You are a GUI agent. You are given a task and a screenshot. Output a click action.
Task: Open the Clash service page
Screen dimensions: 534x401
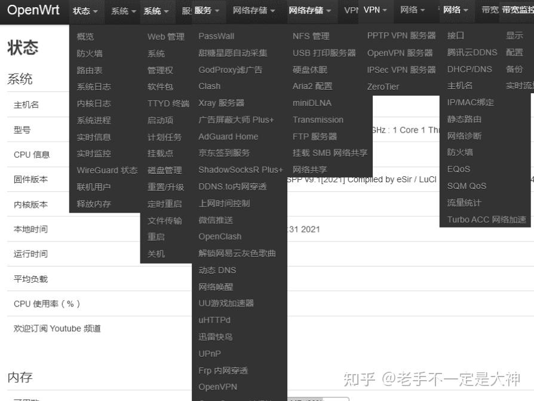[208, 86]
